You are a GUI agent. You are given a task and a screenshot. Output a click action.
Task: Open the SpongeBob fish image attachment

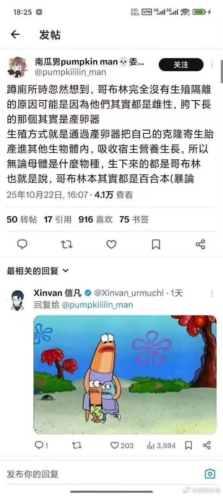tap(125, 374)
